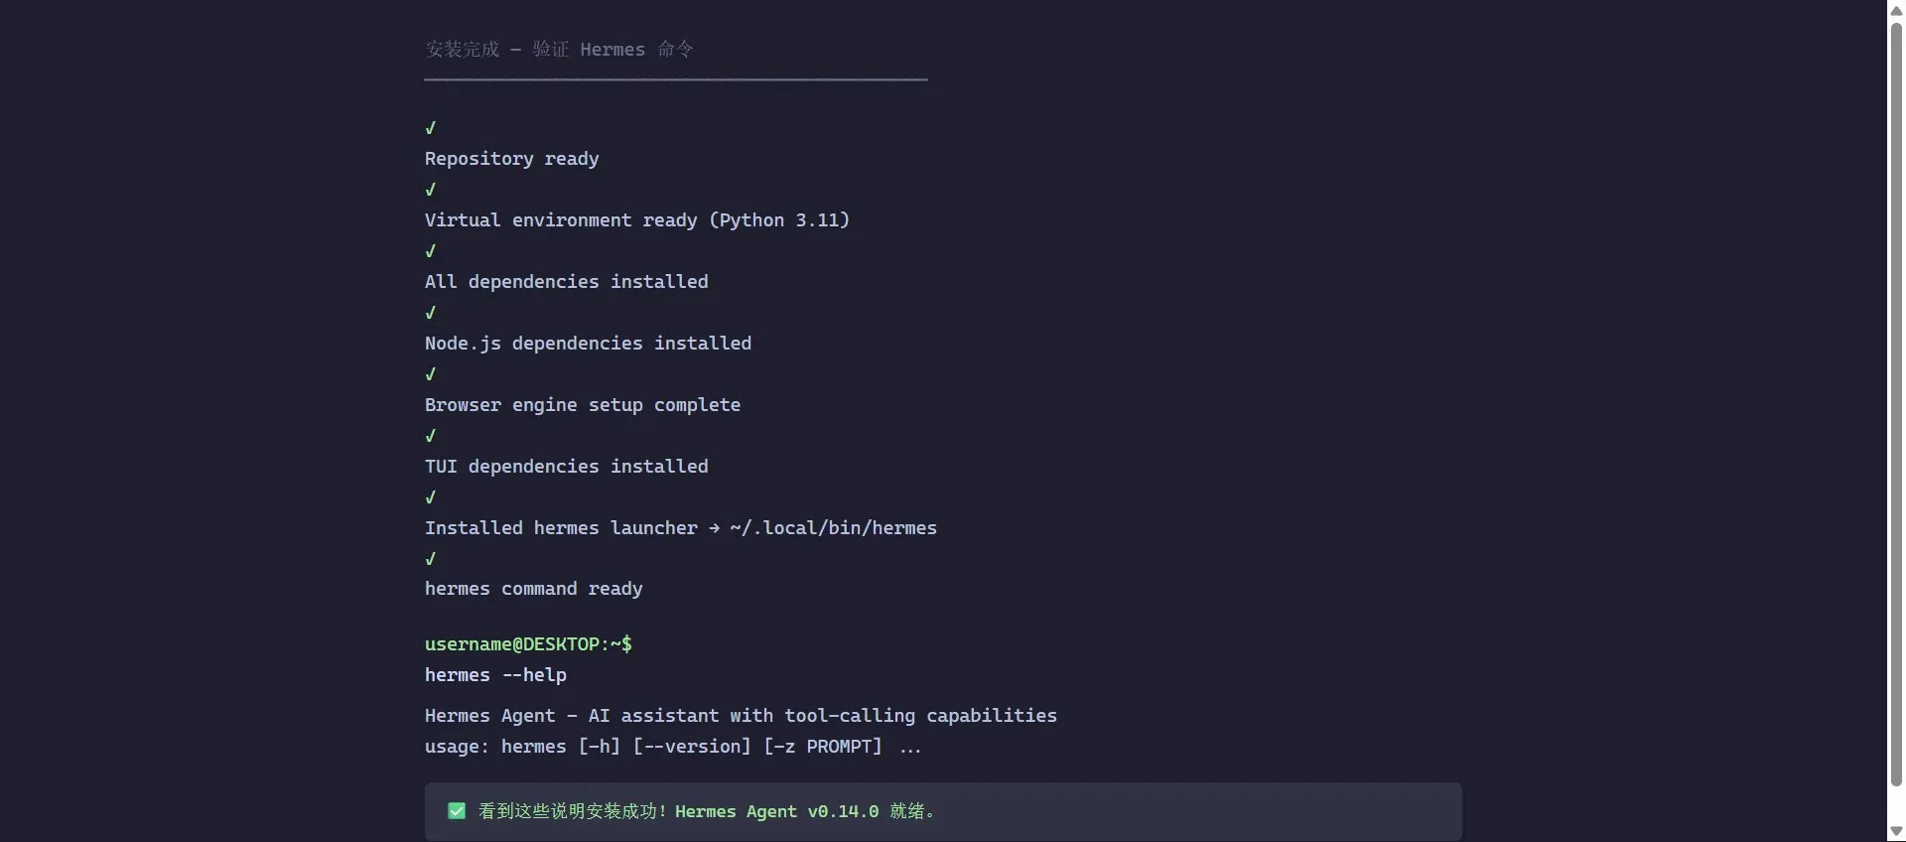Click the 'Installed hermes launcher' line

pos(680,528)
